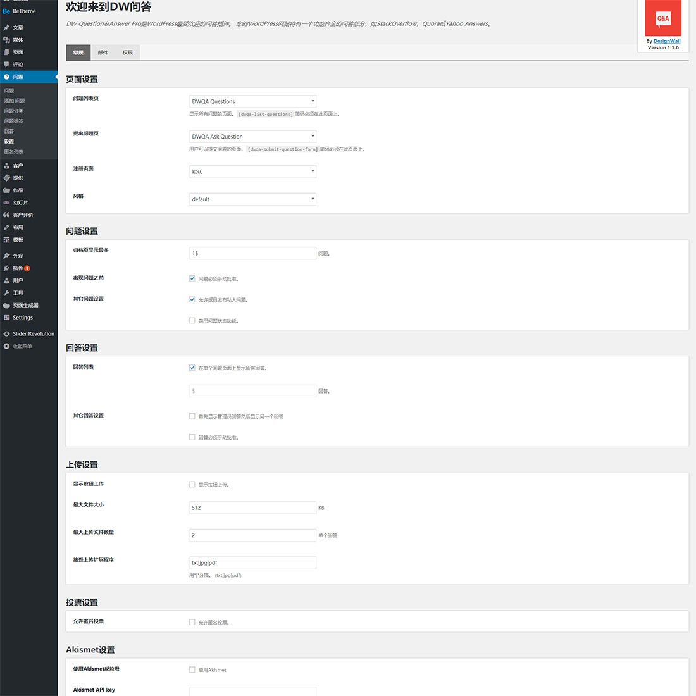The height and width of the screenshot is (696, 696).
Task: Focus the 接受上传扩展程序 text field
Action: (x=252, y=562)
